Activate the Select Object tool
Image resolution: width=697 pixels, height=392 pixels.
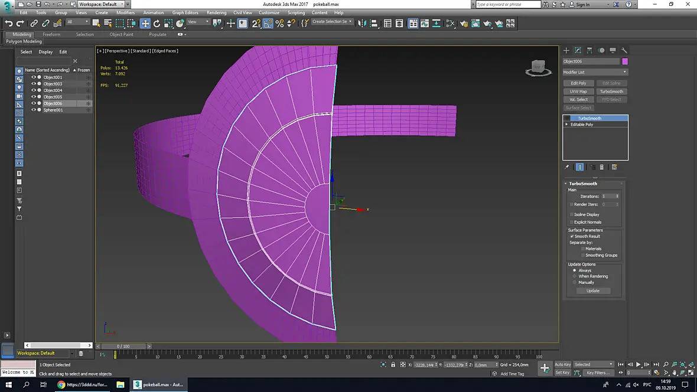click(96, 24)
